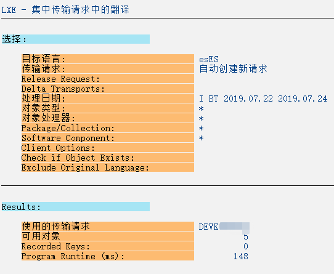Click the '对象类型:' label

pos(108,108)
